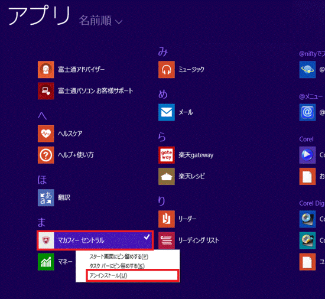Click the ヘルスケア label text
This screenshot has height=299, width=325.
70,134
